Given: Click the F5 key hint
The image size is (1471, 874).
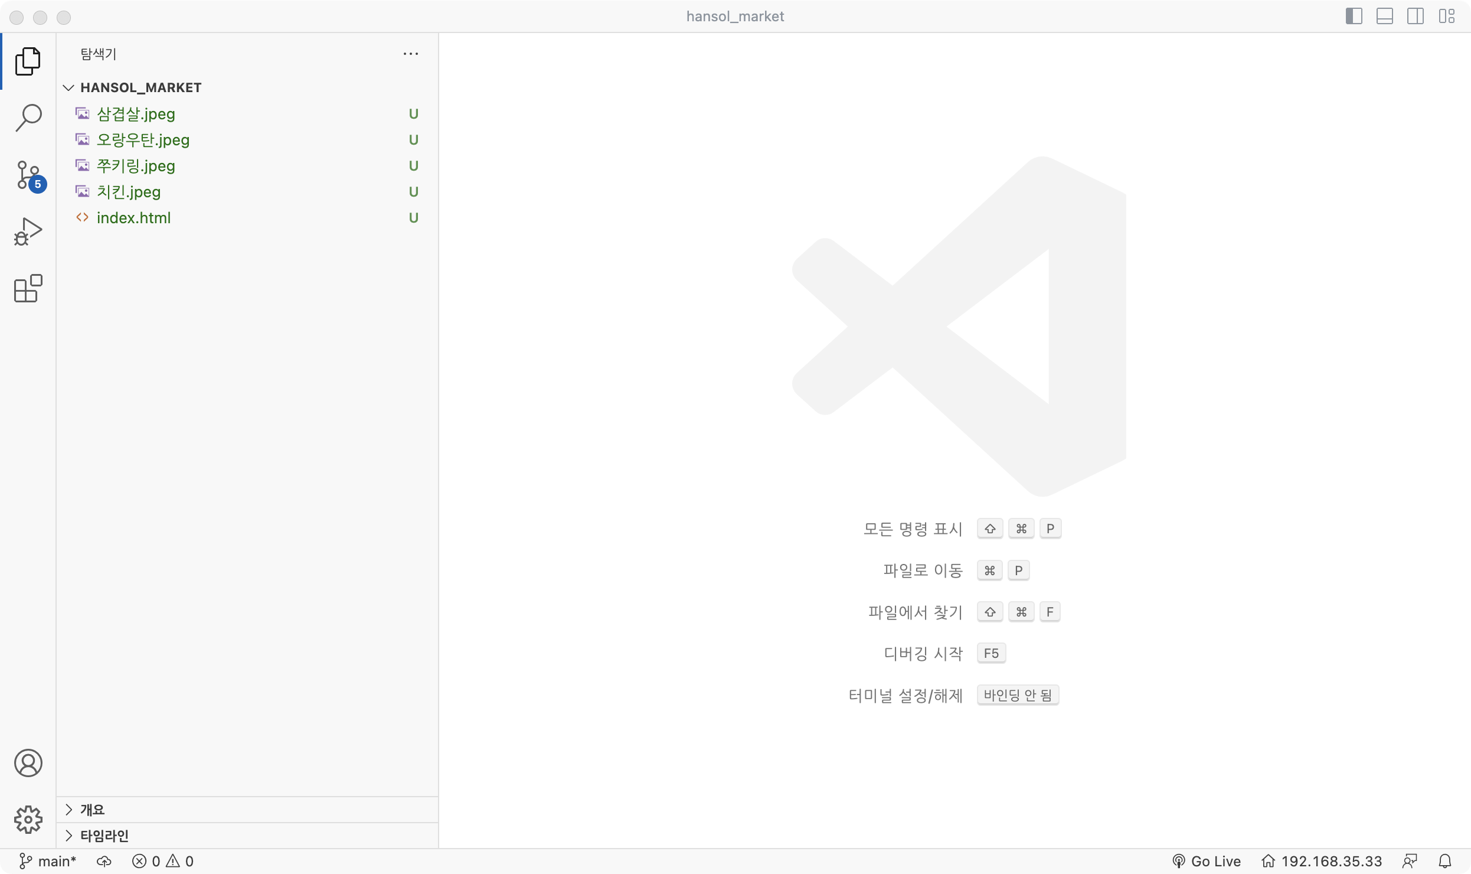Looking at the screenshot, I should [991, 653].
